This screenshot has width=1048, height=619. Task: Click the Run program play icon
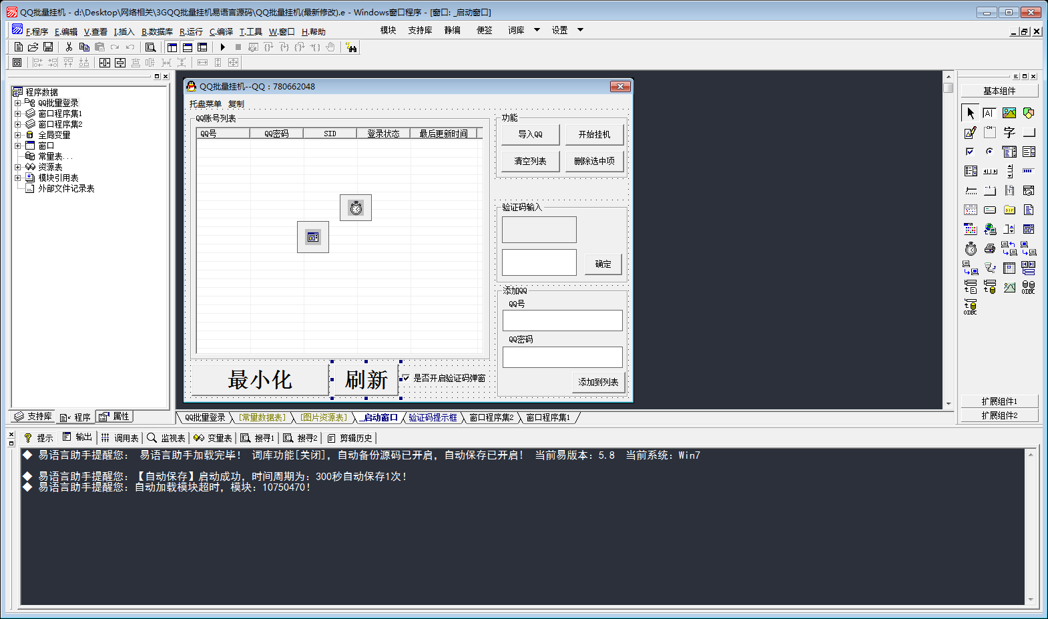[223, 47]
